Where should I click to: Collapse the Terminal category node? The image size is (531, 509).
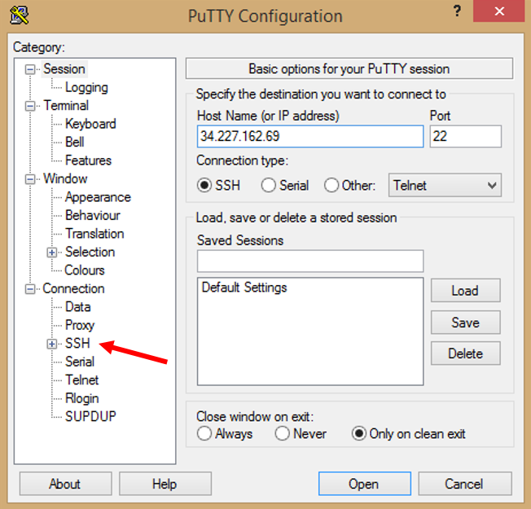coord(31,106)
